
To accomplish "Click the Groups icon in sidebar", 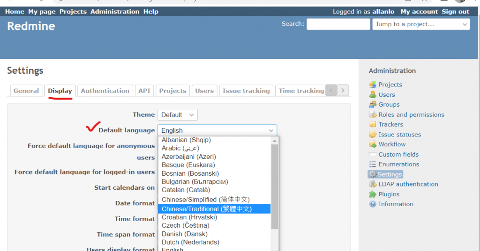I will 373,104.
